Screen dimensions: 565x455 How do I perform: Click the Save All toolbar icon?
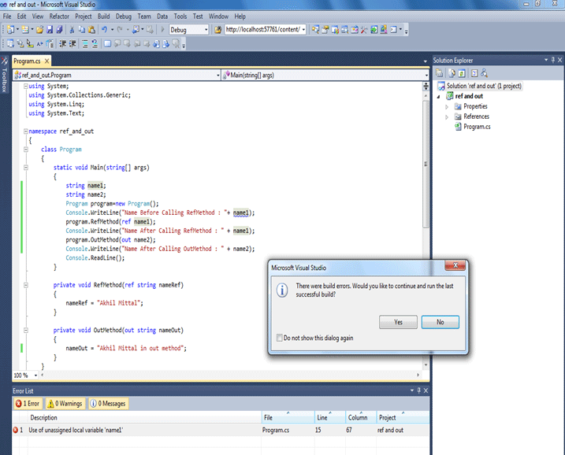pos(60,30)
